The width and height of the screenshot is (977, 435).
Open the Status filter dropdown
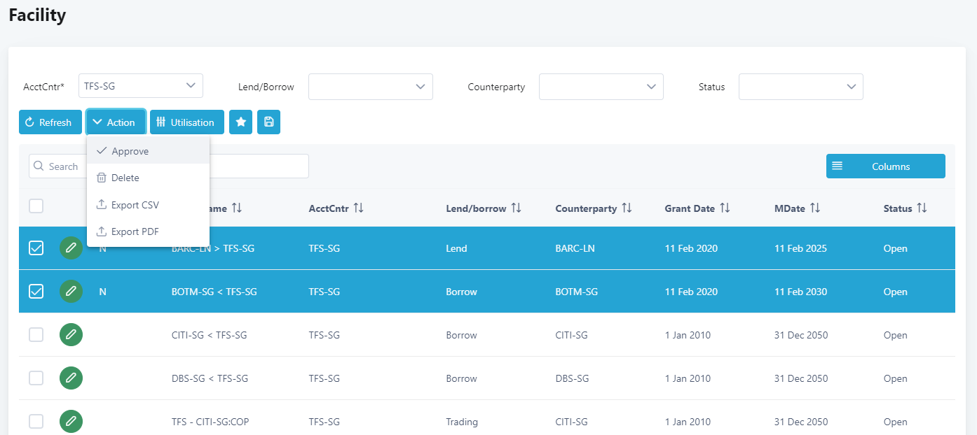pos(800,87)
